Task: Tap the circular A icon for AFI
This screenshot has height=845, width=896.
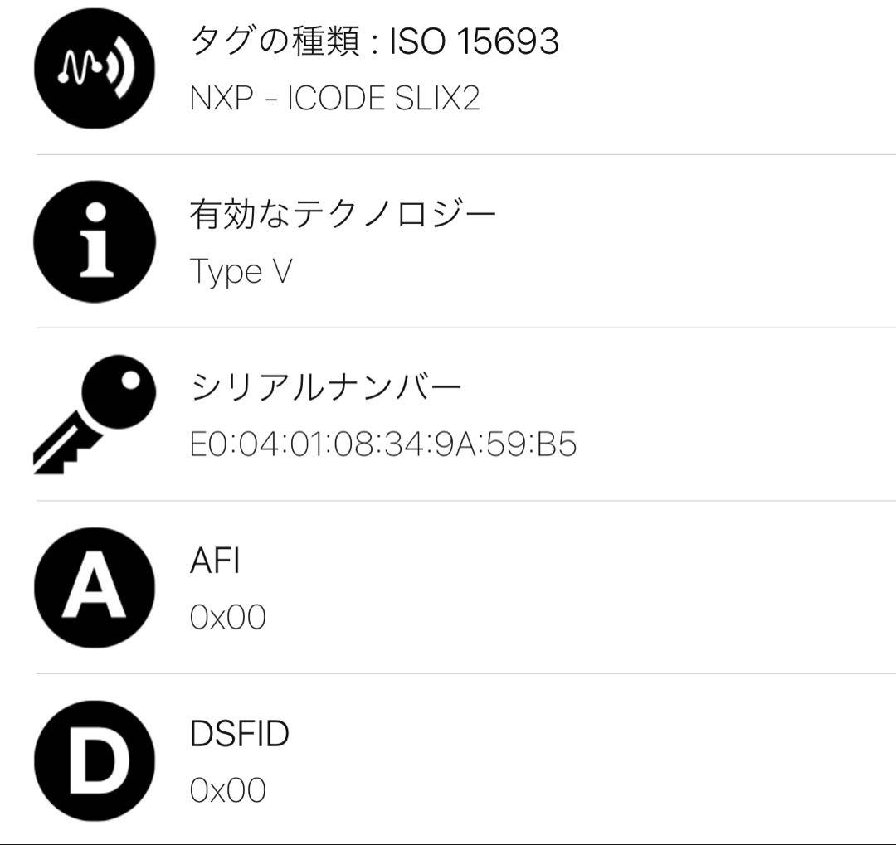Action: (93, 585)
